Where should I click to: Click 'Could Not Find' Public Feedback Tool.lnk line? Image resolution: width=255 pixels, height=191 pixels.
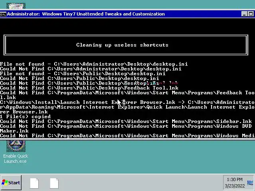pos(89,88)
